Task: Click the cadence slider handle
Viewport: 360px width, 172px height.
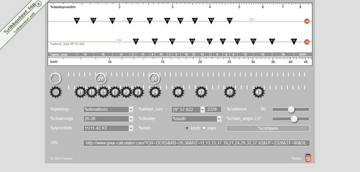Action: [291, 109]
